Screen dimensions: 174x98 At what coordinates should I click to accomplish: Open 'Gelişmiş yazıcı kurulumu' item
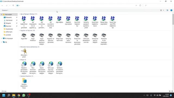point(68,38)
